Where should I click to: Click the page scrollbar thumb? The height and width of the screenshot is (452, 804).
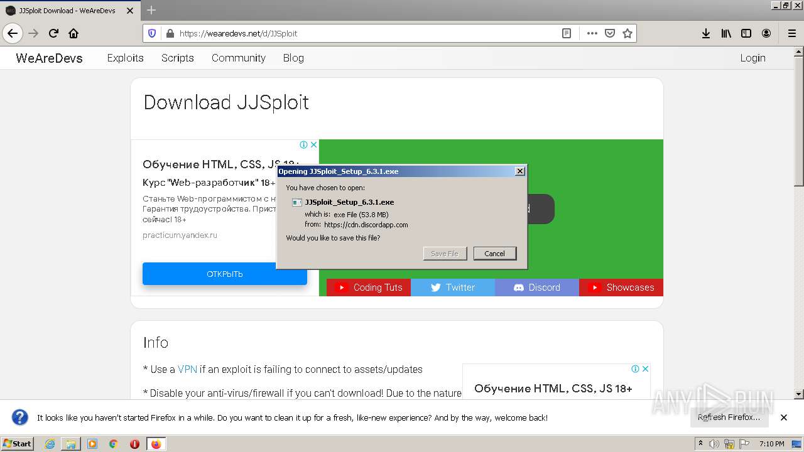pyautogui.click(x=799, y=121)
